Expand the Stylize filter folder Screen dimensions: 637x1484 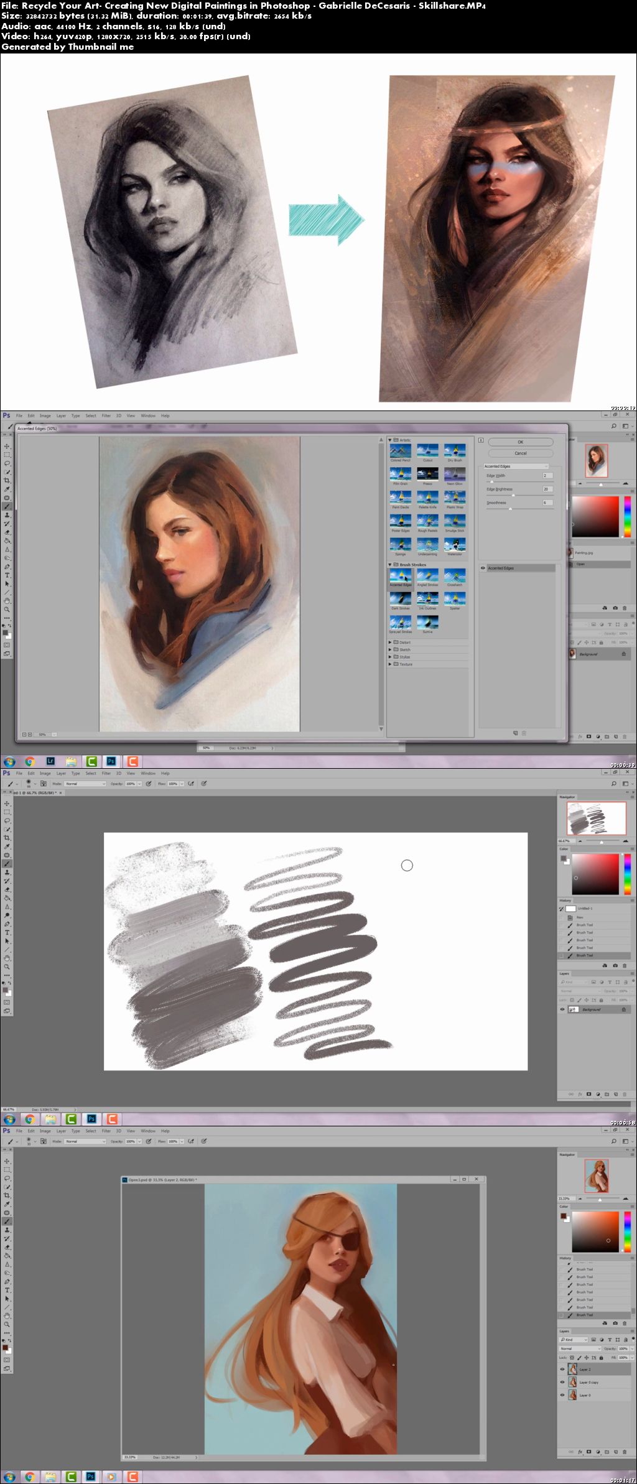pyautogui.click(x=391, y=657)
